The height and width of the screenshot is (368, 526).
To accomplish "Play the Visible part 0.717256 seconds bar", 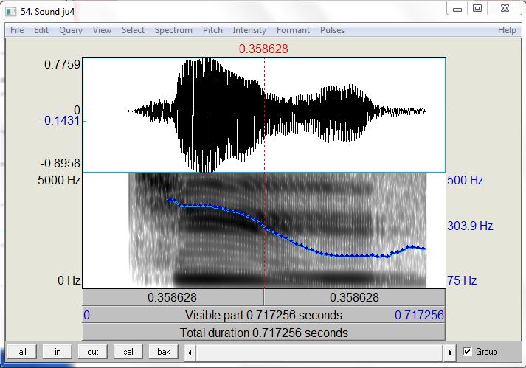I will tap(263, 315).
